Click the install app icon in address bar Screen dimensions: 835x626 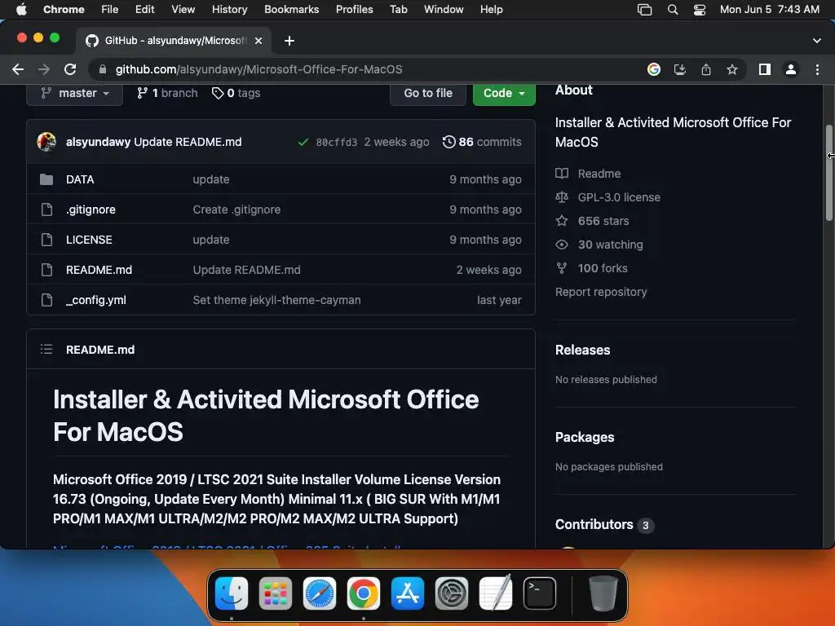[679, 69]
